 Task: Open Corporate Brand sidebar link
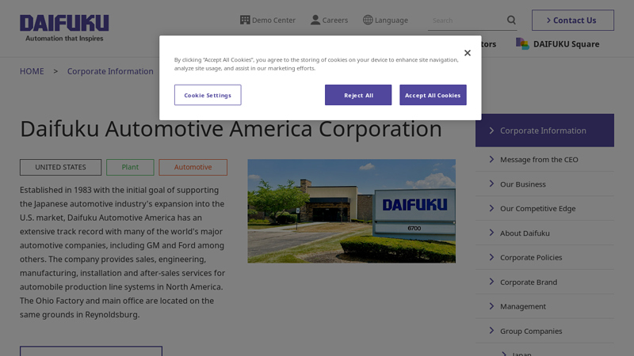[x=529, y=282]
